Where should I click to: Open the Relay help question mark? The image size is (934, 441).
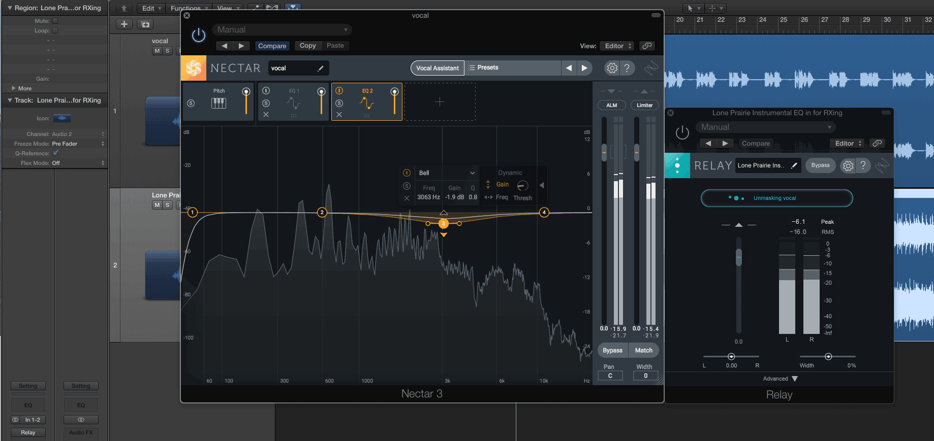coord(863,165)
